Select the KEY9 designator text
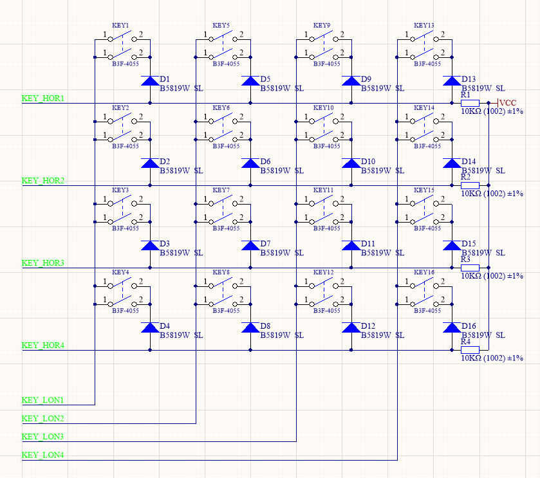Image resolution: width=540 pixels, height=478 pixels. click(321, 26)
